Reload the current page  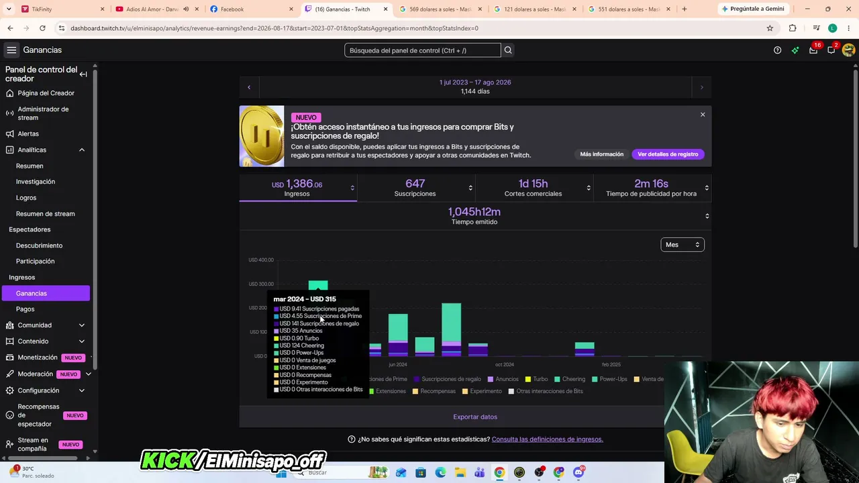42,28
